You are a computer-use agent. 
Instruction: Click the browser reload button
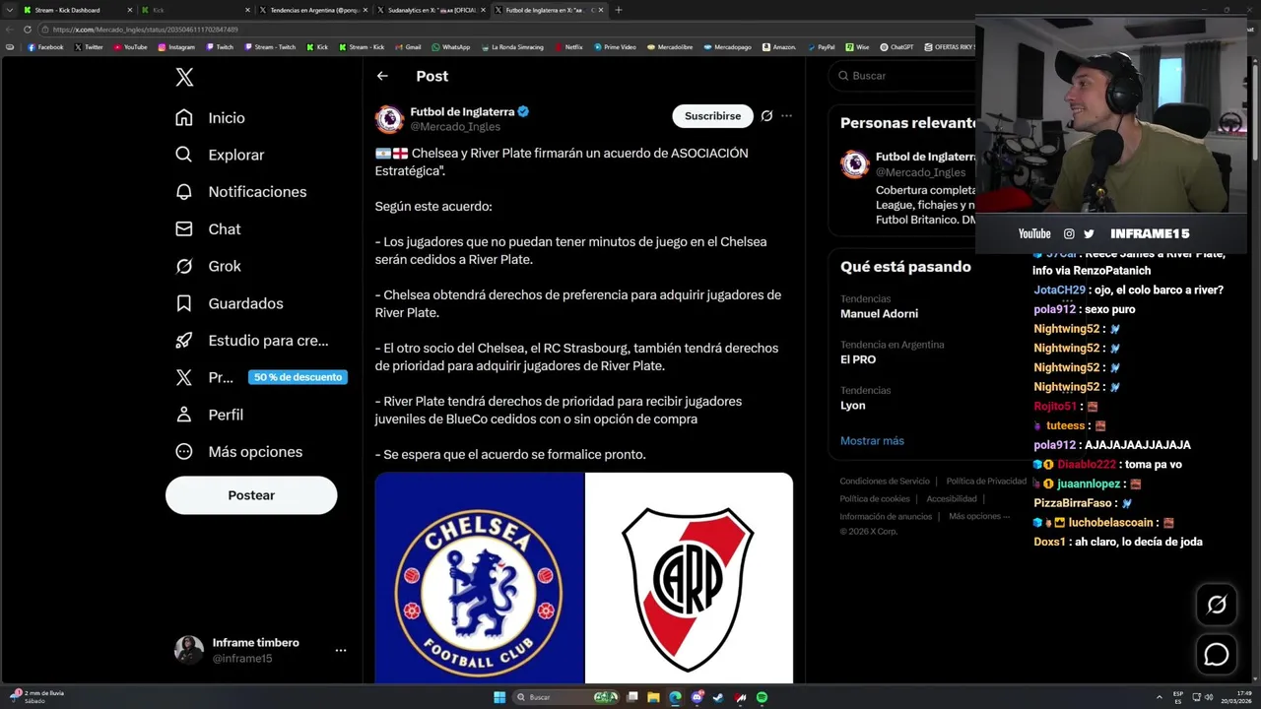point(28,30)
